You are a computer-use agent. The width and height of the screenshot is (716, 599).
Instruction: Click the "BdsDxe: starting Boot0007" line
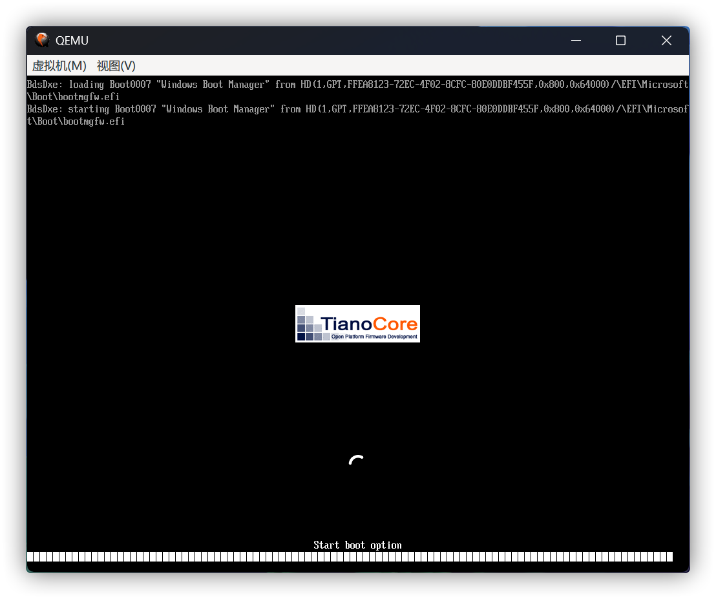coord(357,115)
